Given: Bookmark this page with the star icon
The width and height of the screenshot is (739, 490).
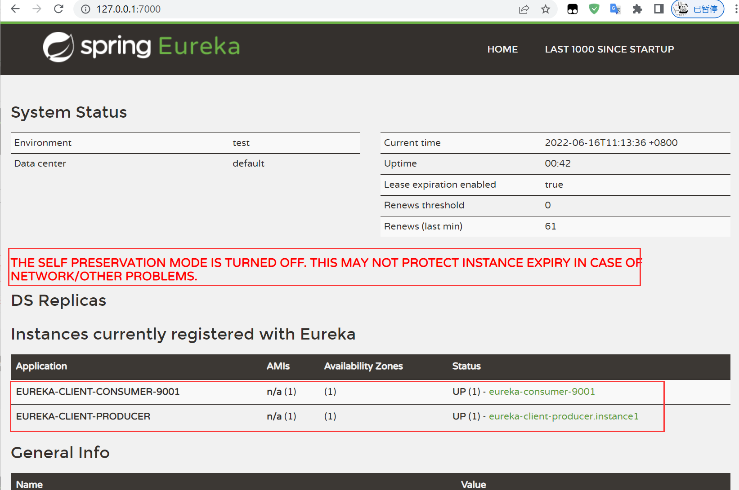Looking at the screenshot, I should [x=546, y=9].
